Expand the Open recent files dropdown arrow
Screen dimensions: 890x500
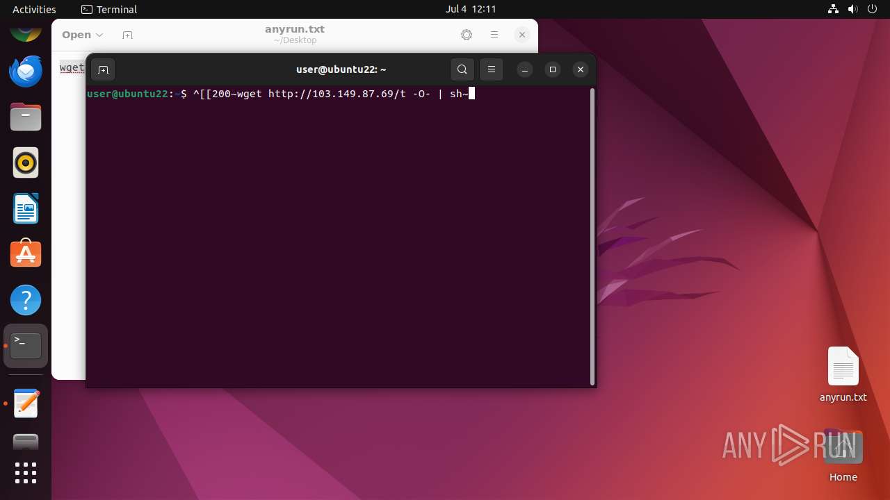point(99,35)
